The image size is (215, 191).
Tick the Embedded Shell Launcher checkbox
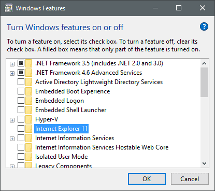point(21,110)
